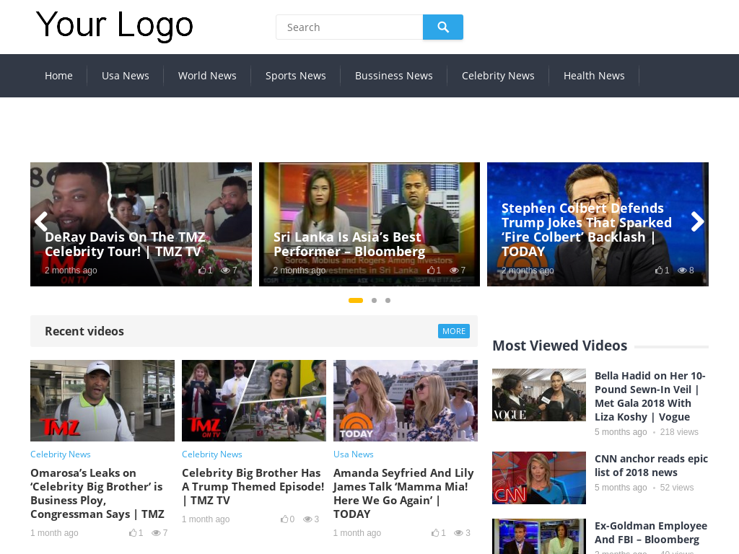Open Health News navigation item
This screenshot has height=554, width=739.
(594, 76)
